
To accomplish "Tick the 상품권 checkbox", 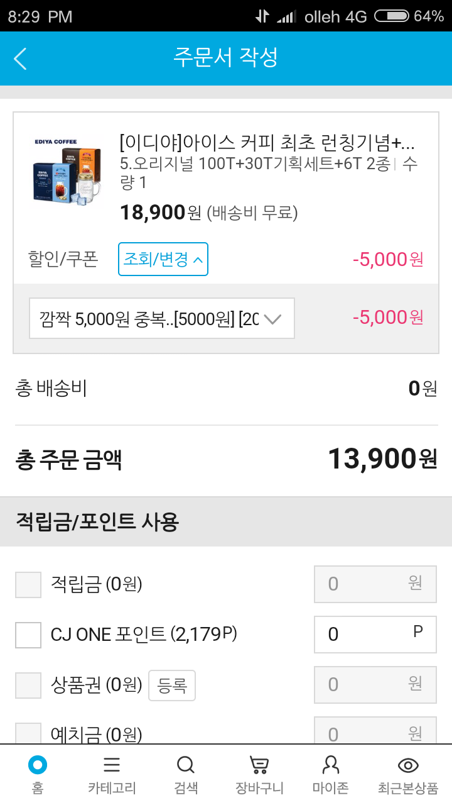I will pyautogui.click(x=28, y=685).
